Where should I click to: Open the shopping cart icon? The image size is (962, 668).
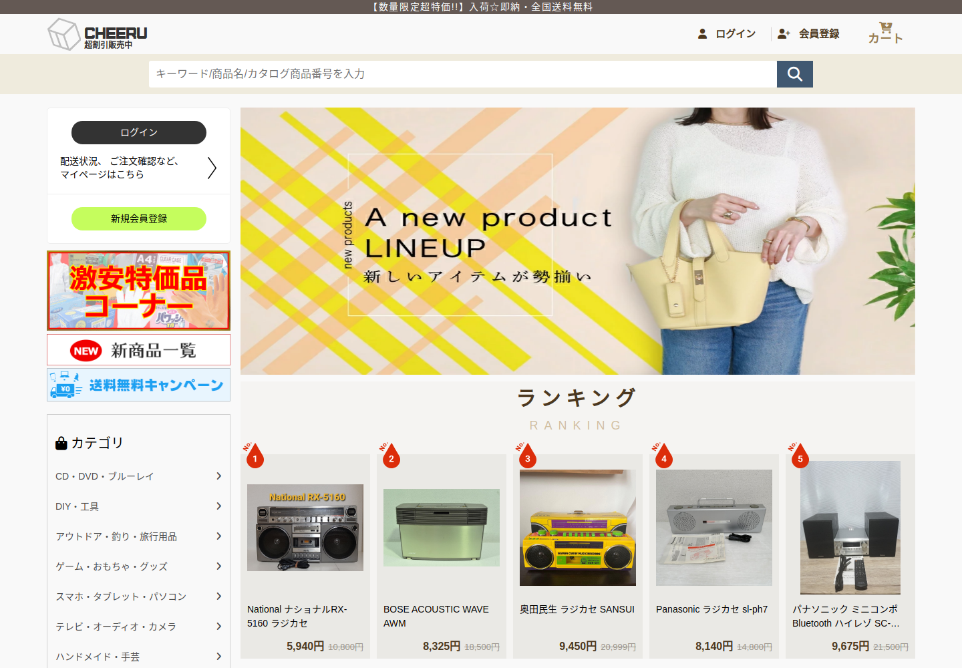pos(886,27)
